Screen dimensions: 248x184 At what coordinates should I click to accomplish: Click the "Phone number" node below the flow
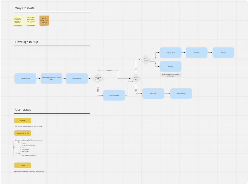pos(114,95)
